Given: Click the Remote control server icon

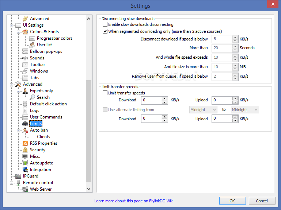Looking at the screenshot, I should (x=18, y=183).
